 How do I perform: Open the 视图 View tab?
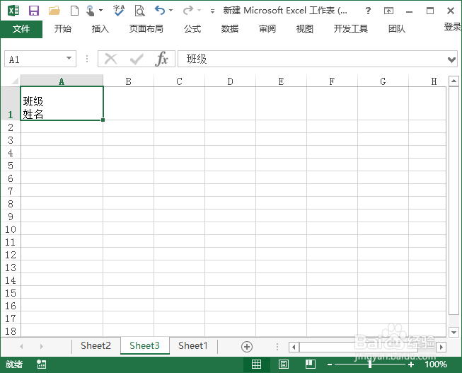(305, 29)
